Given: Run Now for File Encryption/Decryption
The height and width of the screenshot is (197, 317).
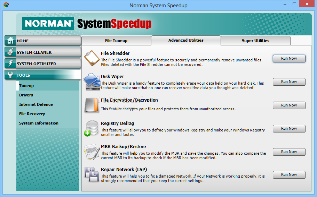Looking at the screenshot, I should (289, 105).
